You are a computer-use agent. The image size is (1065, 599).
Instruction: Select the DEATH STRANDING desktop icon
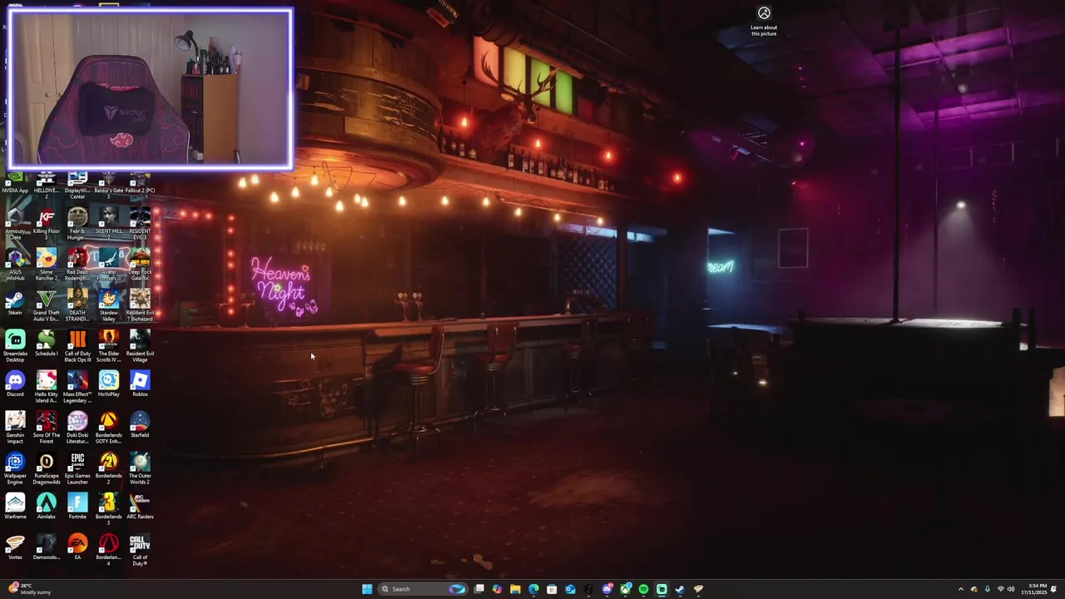point(77,305)
